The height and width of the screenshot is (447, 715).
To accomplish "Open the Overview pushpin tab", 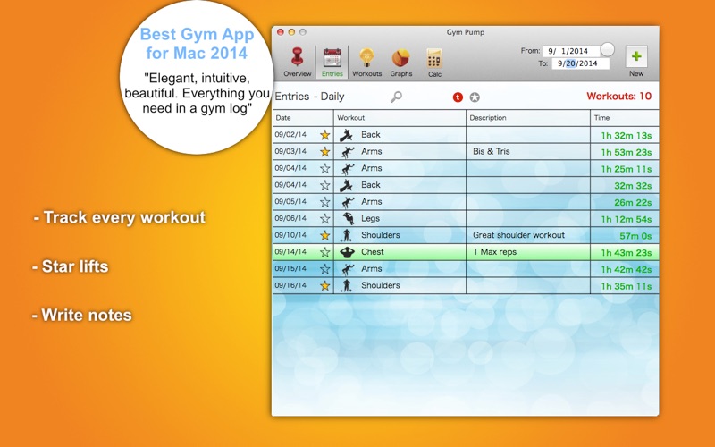I will click(298, 62).
